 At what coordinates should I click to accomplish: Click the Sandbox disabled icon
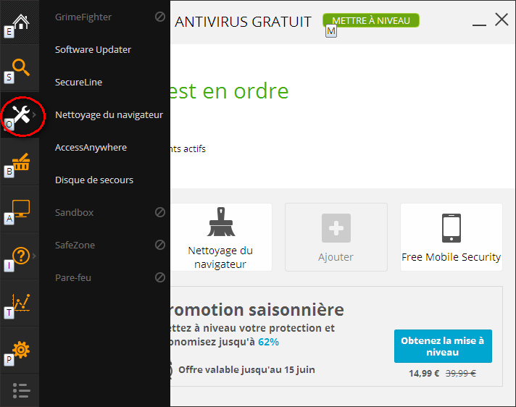pyautogui.click(x=160, y=212)
